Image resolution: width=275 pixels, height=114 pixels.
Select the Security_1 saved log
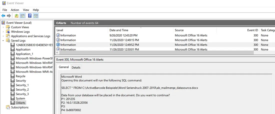(22, 85)
